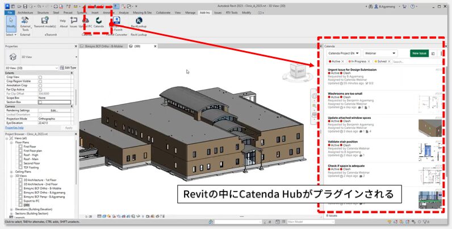The width and height of the screenshot is (452, 229).
Task: Open the Collaborate ribbon tab
Action: click(164, 11)
